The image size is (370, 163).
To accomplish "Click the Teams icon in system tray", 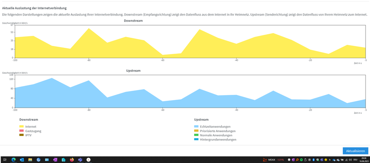I will tap(322, 160).
